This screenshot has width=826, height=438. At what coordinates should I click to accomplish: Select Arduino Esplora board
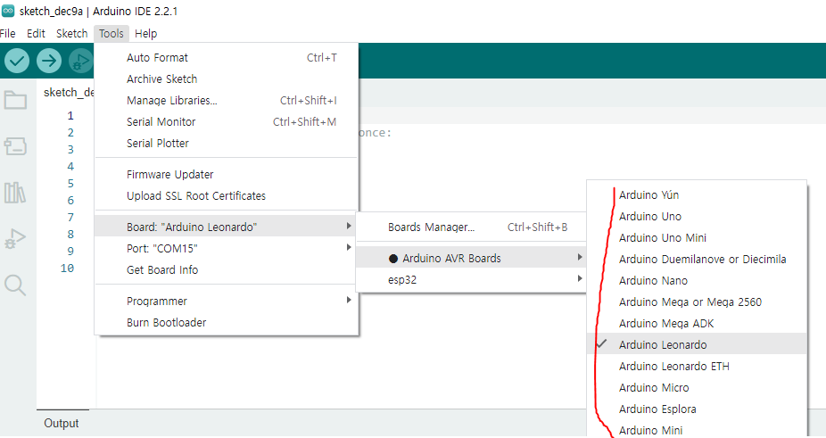point(697,409)
